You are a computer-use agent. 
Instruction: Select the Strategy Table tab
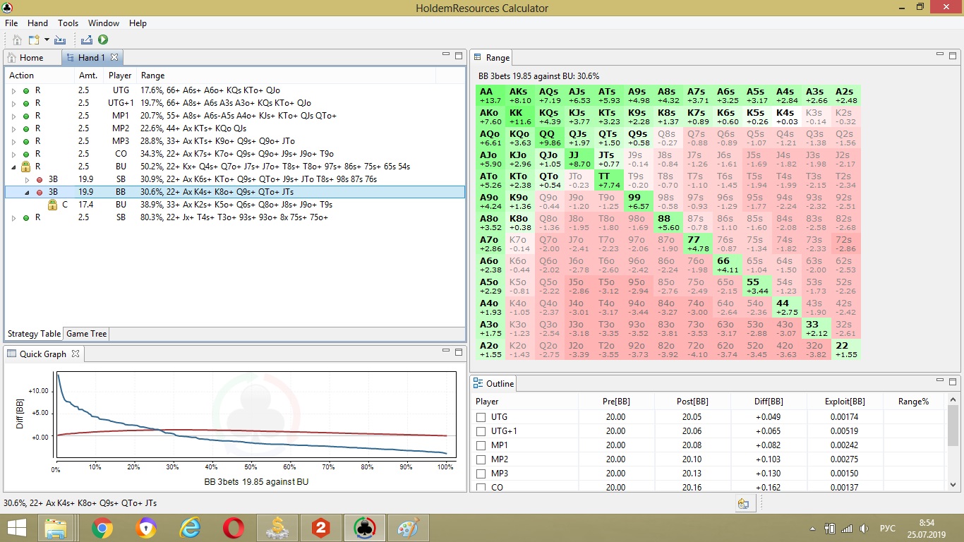coord(34,334)
